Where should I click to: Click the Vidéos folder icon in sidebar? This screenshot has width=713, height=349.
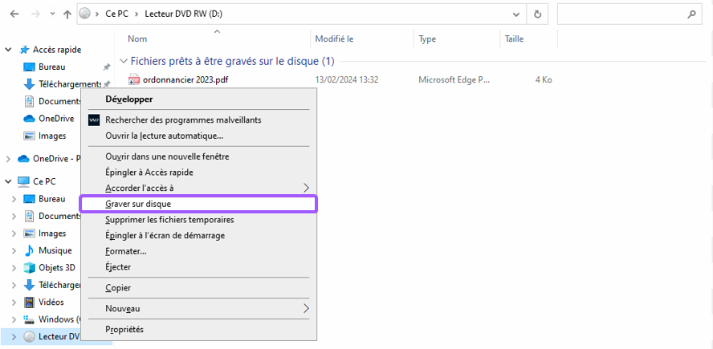30,302
